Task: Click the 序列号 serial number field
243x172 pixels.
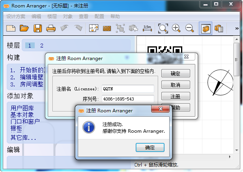Action: (x=127, y=99)
